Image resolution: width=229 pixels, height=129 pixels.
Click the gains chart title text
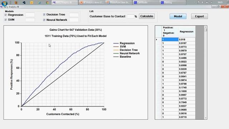[x=75, y=30]
